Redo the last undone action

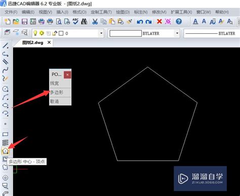(148, 22)
